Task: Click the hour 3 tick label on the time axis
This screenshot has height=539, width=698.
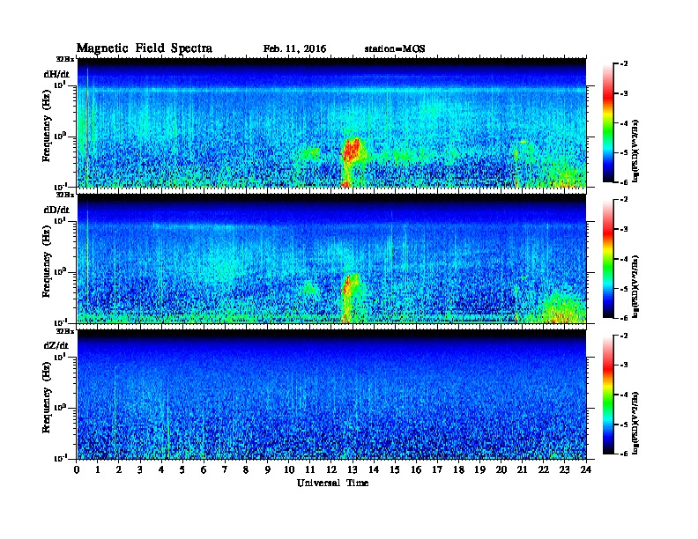Action: [140, 470]
